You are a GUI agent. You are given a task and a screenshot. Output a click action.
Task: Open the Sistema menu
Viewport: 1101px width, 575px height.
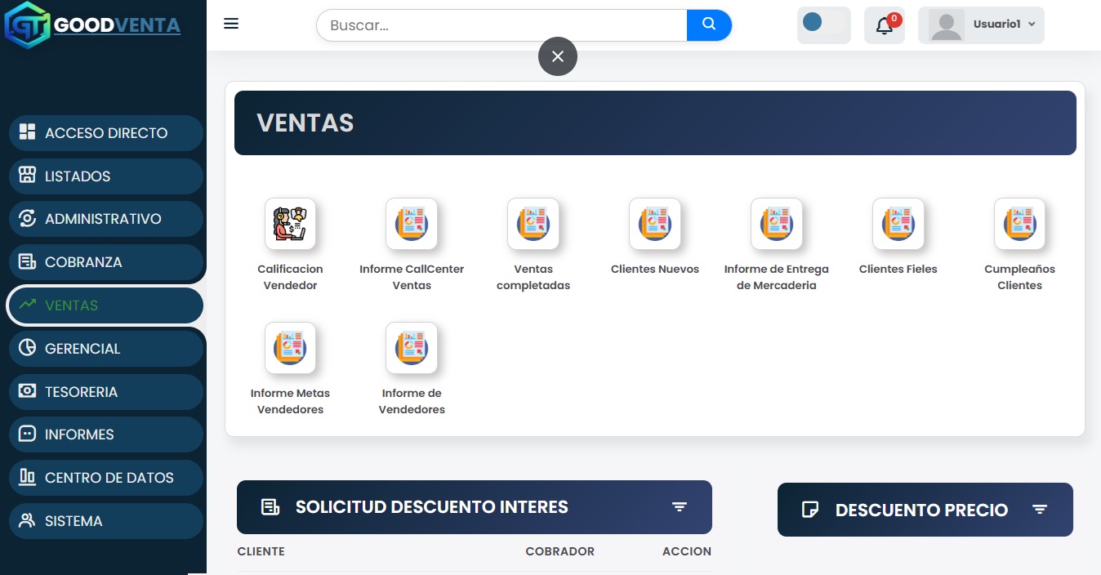pos(106,521)
